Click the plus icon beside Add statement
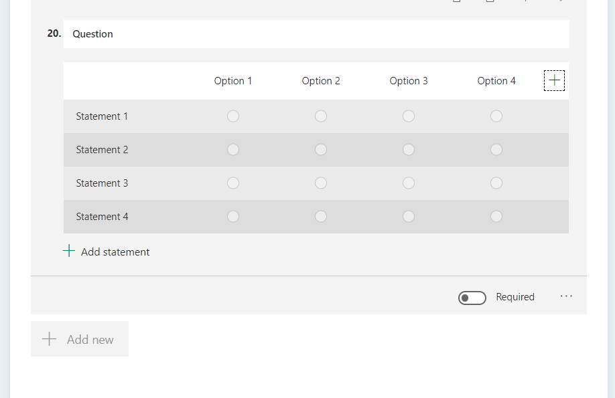 [68, 251]
